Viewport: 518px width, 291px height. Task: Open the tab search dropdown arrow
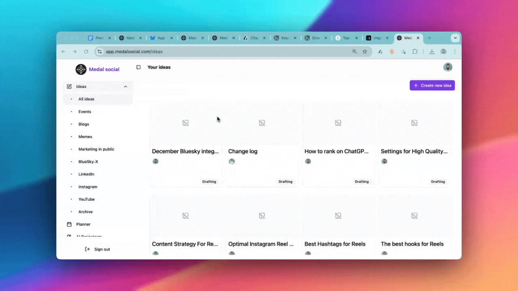(455, 38)
